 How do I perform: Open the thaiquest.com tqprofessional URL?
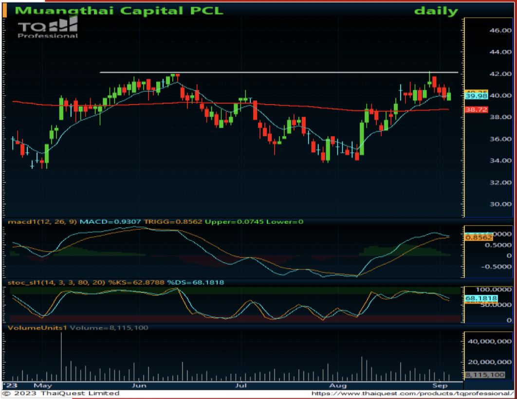coord(412,393)
